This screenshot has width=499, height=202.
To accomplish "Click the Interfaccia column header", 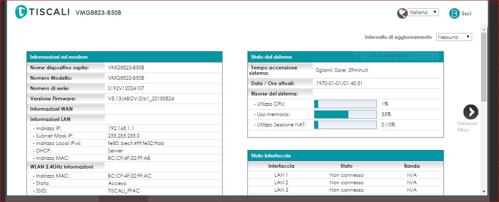I will pos(281,166).
